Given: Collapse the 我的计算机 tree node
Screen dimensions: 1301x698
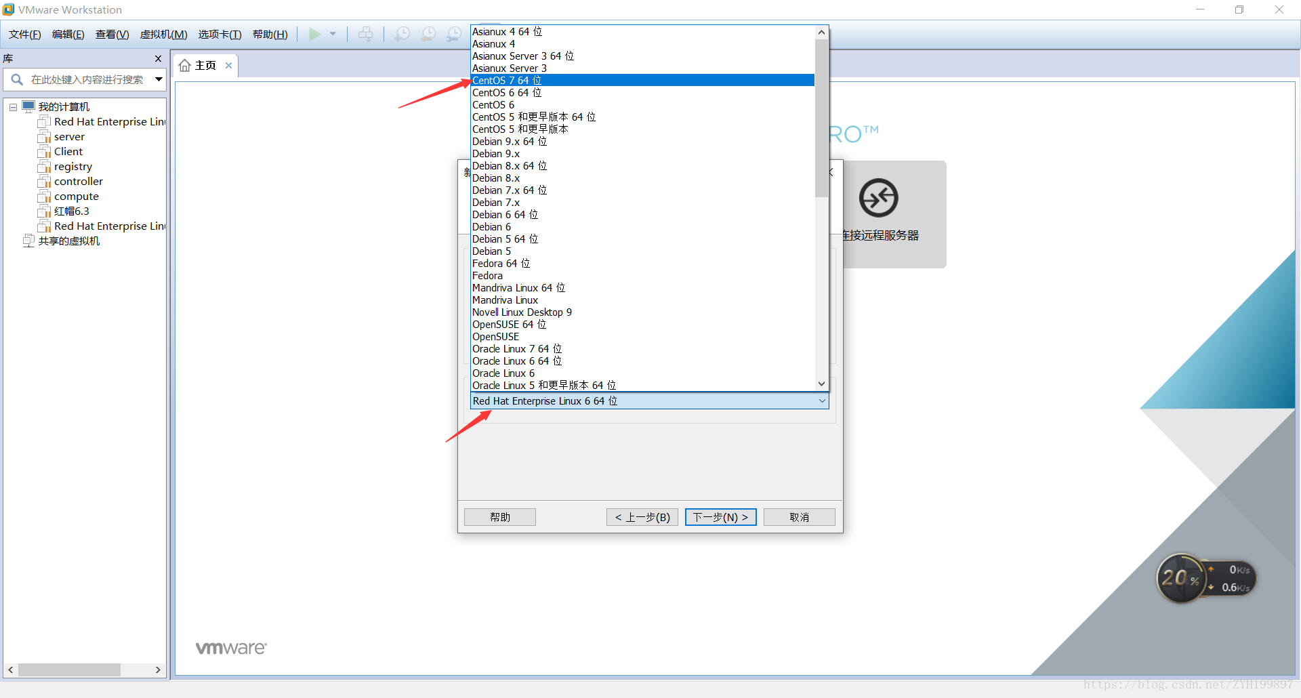Looking at the screenshot, I should tap(13, 107).
